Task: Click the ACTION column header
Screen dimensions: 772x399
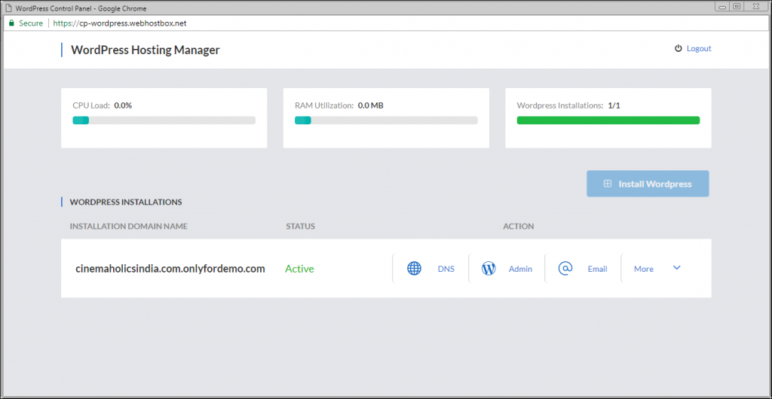Action: (x=519, y=227)
